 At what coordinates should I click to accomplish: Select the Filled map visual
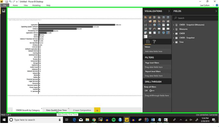[146, 29]
